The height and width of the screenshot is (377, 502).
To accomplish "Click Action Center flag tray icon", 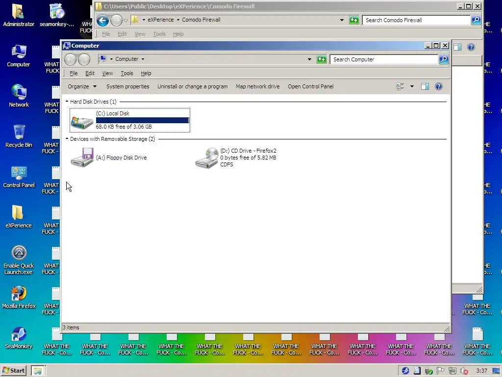I will tap(441, 371).
